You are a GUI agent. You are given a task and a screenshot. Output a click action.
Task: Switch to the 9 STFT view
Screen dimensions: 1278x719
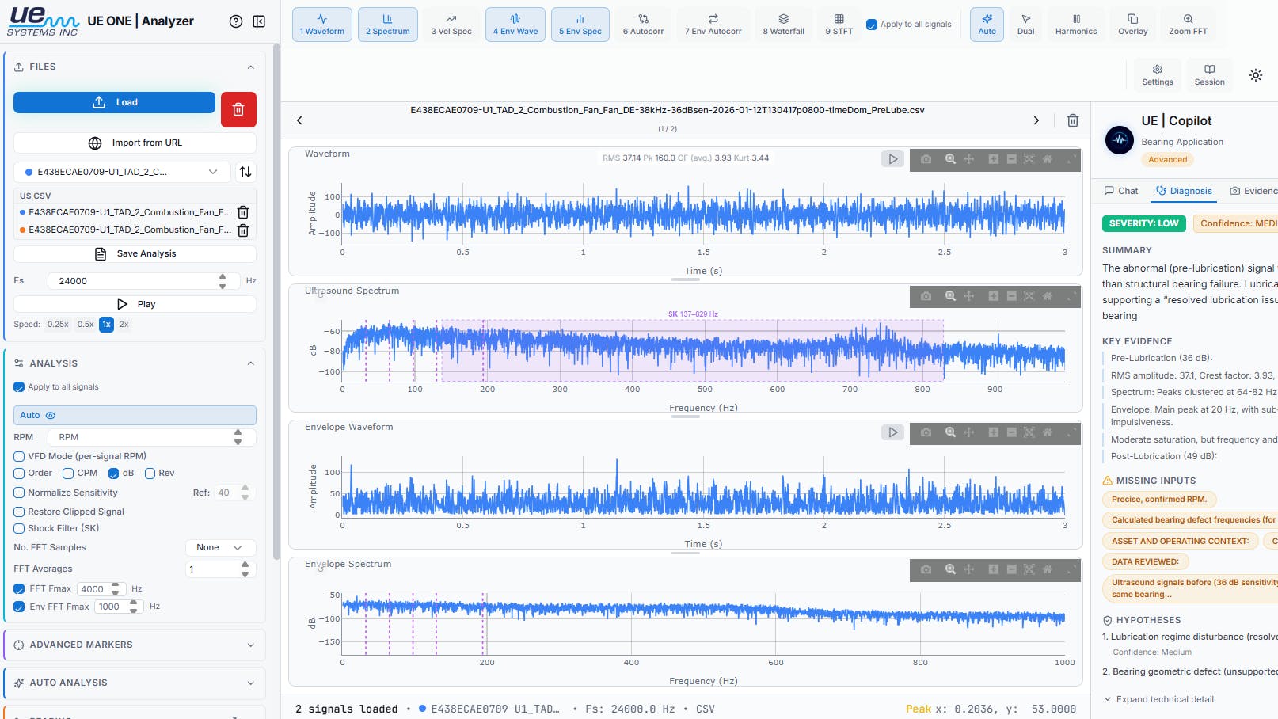(839, 25)
